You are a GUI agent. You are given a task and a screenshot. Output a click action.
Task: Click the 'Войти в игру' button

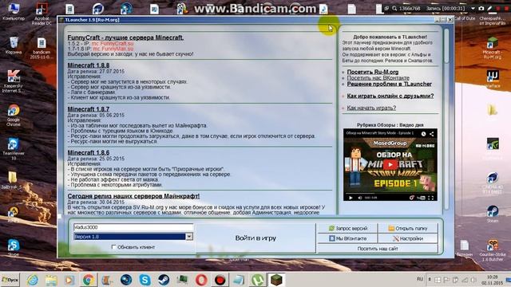[x=255, y=238]
